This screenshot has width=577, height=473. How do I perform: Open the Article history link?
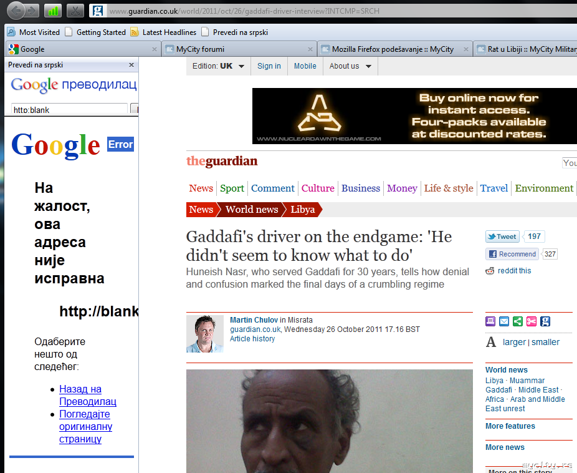pyautogui.click(x=252, y=339)
